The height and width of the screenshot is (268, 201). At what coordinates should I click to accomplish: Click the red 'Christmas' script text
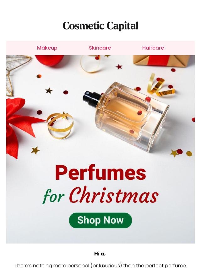pyautogui.click(x=114, y=195)
